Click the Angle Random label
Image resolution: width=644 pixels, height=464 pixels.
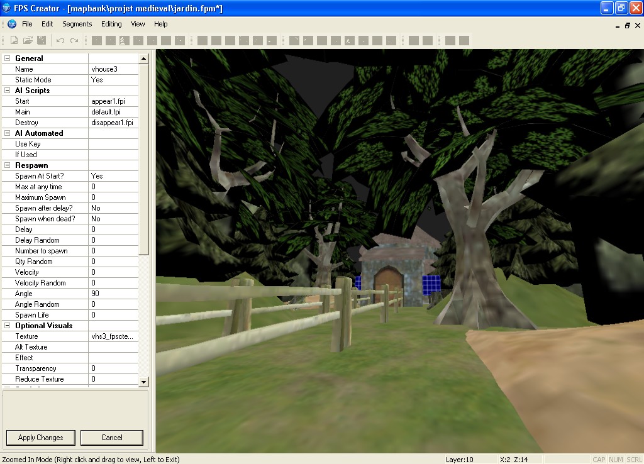[x=37, y=304]
